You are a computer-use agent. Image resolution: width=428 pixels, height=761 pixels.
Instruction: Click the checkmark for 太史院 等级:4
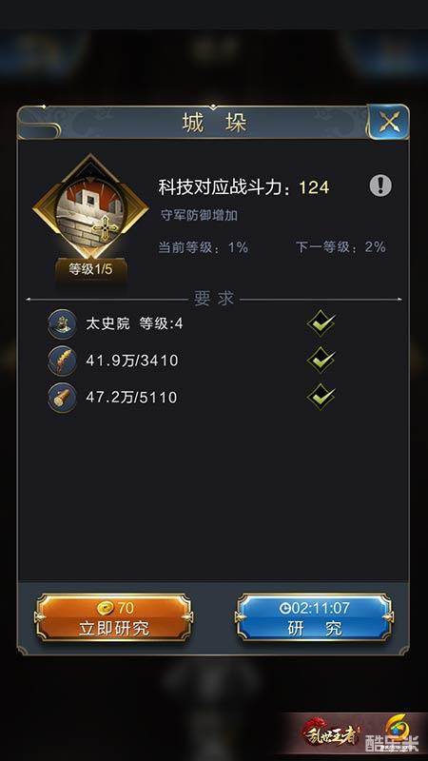tap(321, 323)
